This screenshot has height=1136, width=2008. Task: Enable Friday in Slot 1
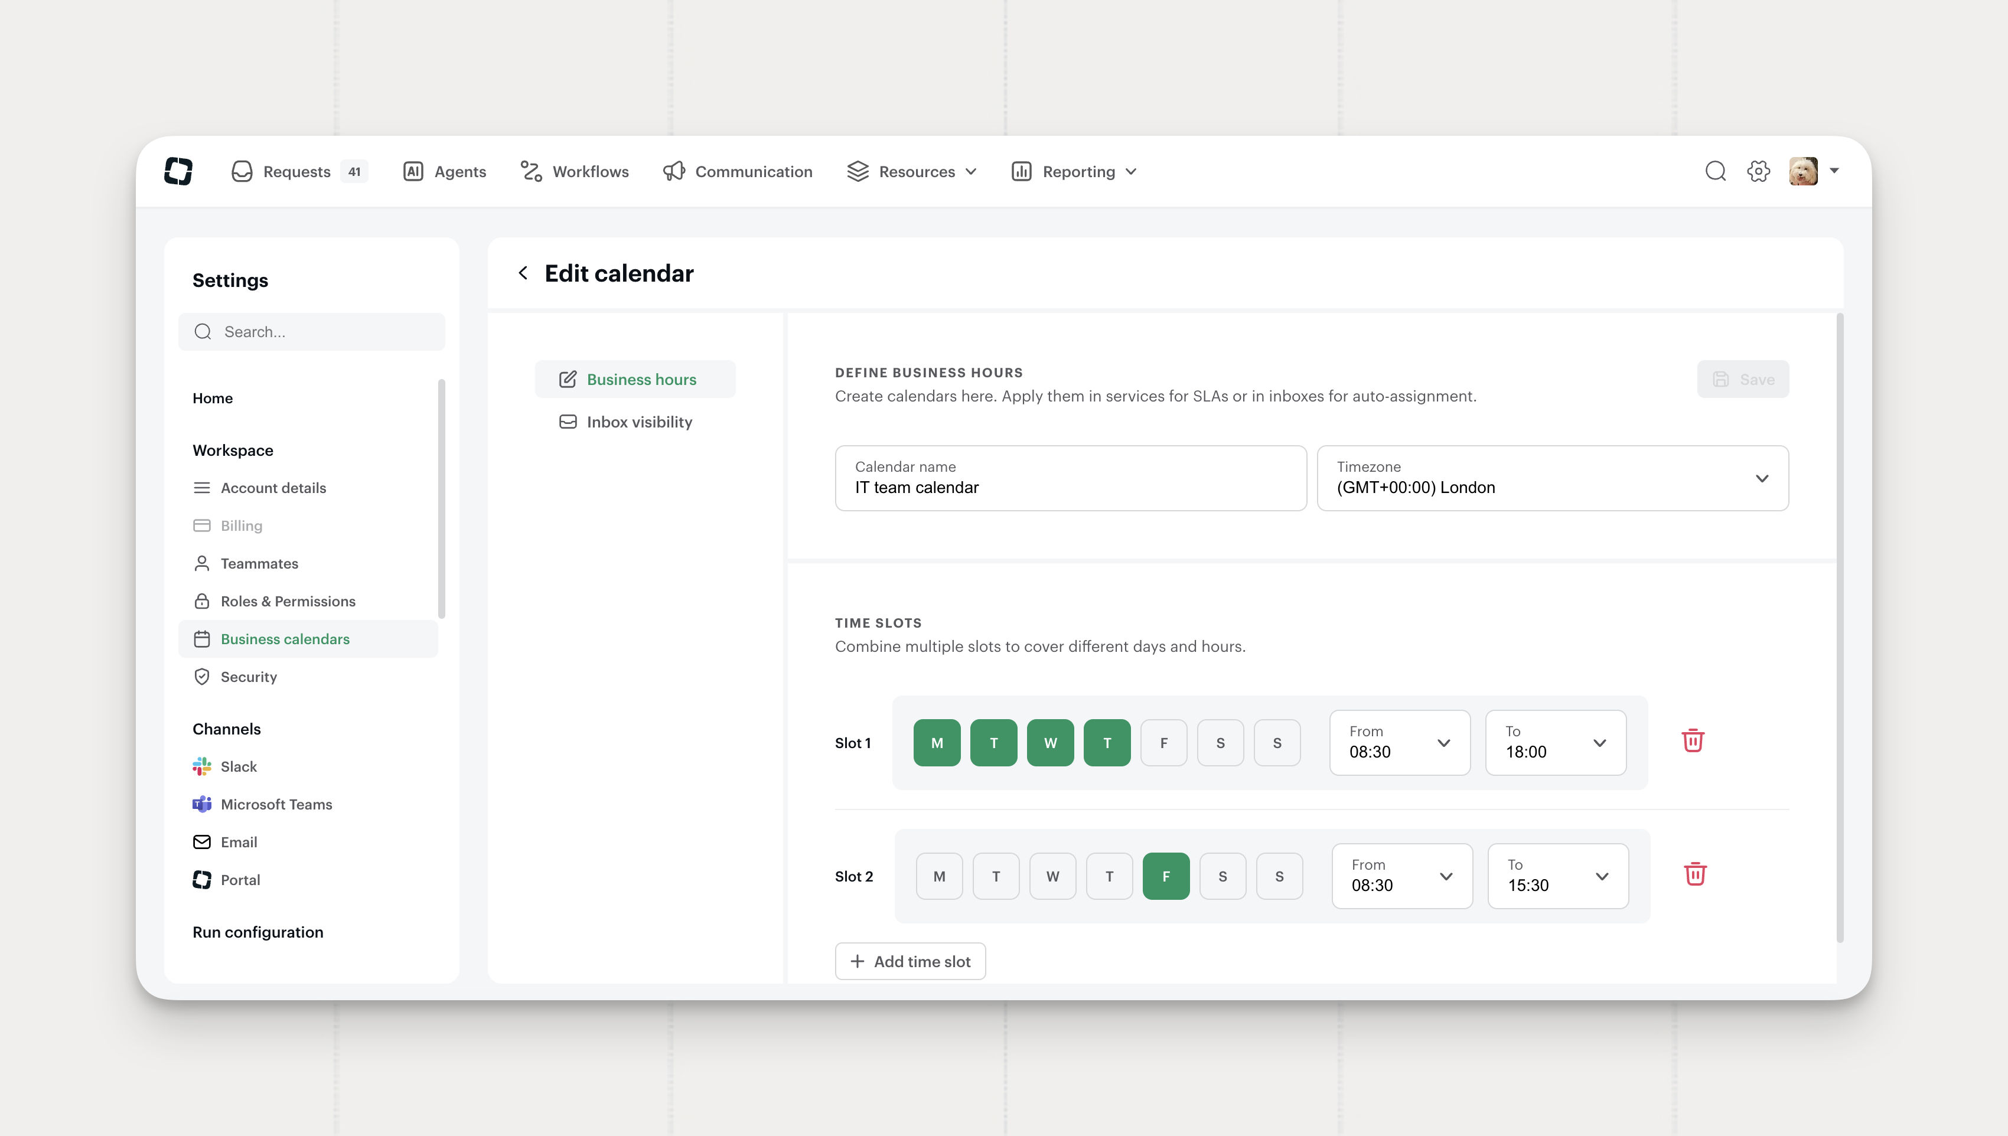point(1163,743)
